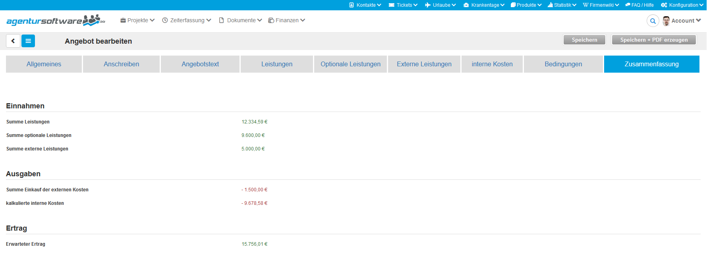707x262 pixels.
Task: Click the Kontakte address book icon
Action: point(352,5)
